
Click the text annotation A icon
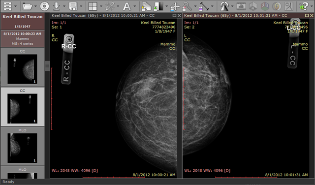pos(127,6)
